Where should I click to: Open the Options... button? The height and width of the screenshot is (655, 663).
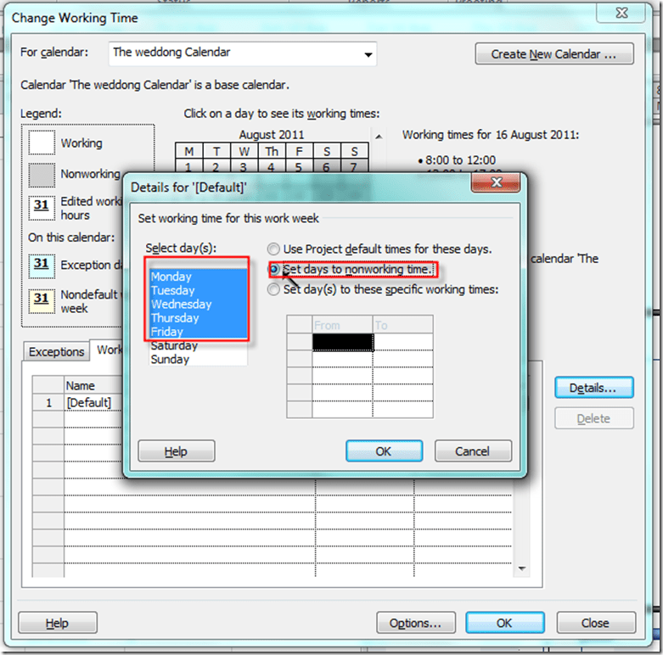coord(415,623)
